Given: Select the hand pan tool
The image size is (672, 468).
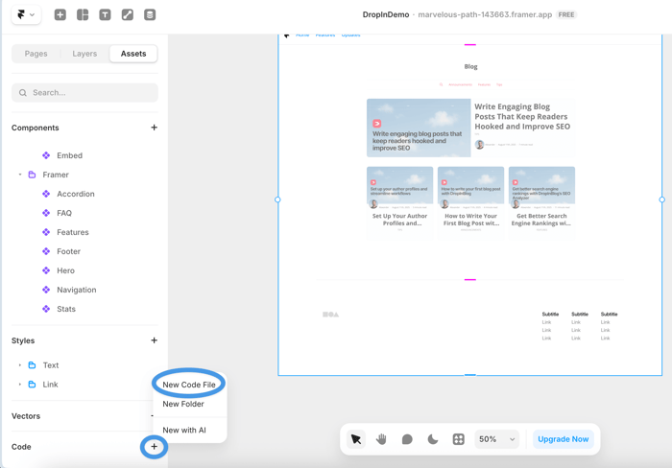Looking at the screenshot, I should [x=381, y=439].
